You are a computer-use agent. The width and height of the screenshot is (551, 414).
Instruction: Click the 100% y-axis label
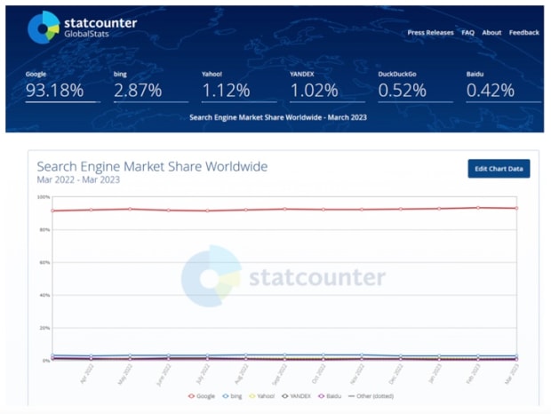click(44, 197)
